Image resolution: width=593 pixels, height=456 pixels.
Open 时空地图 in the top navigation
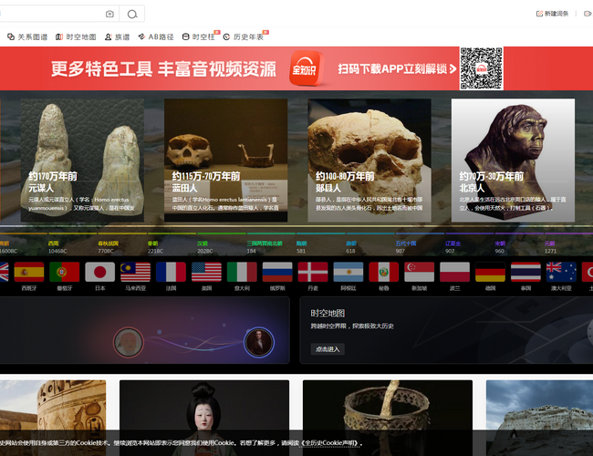[76, 37]
